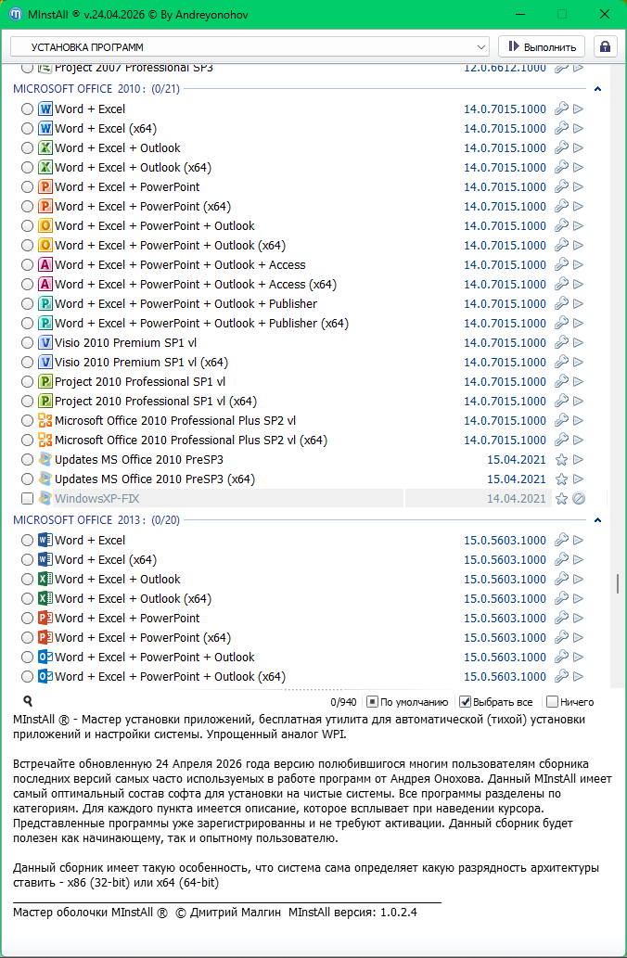Click play arrow for Office 2010 Word + Excel
This screenshot has width=627, height=958.
coord(579,109)
